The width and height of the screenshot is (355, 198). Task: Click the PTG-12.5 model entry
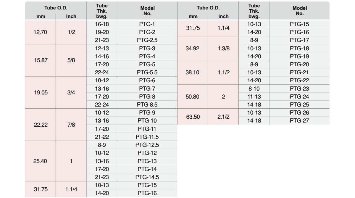pyautogui.click(x=147, y=145)
